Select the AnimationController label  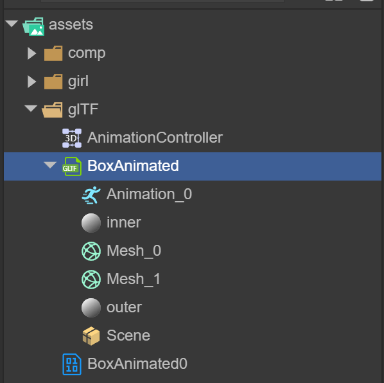155,138
